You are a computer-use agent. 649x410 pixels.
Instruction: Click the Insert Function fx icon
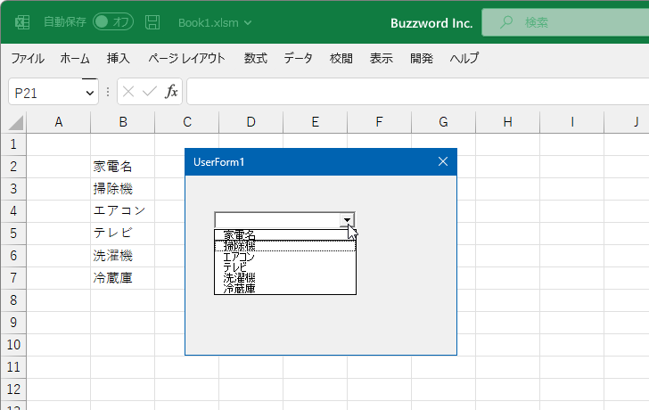point(171,92)
